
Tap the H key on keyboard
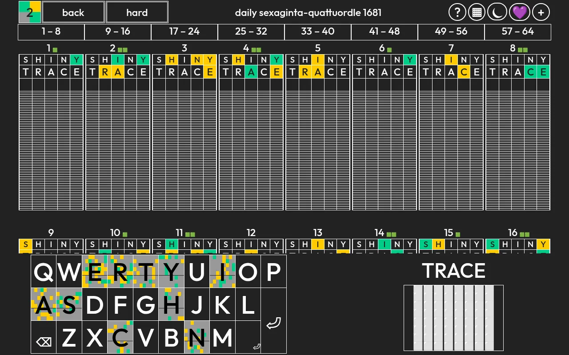coord(171,304)
